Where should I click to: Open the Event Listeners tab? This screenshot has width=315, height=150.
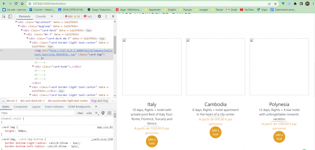coord(54,107)
